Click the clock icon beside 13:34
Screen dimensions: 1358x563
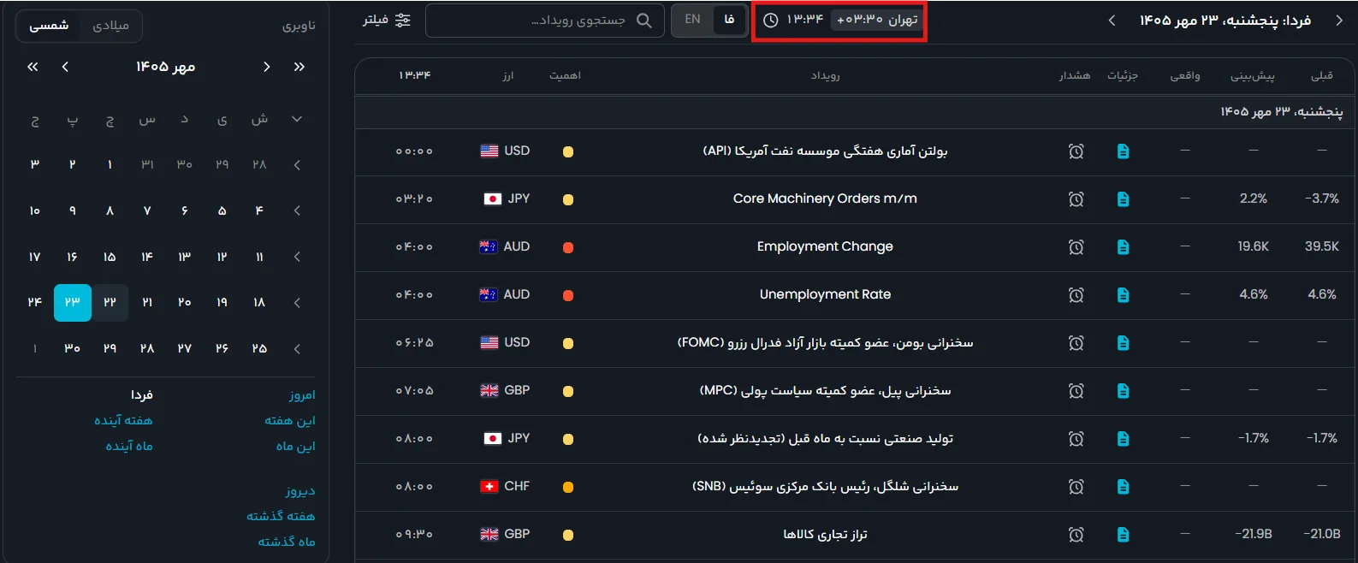click(x=770, y=20)
